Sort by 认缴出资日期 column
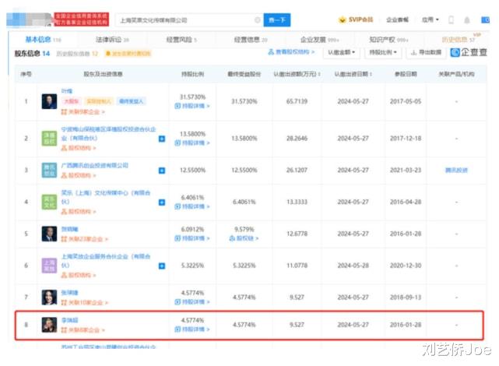The image size is (499, 366). (353, 74)
